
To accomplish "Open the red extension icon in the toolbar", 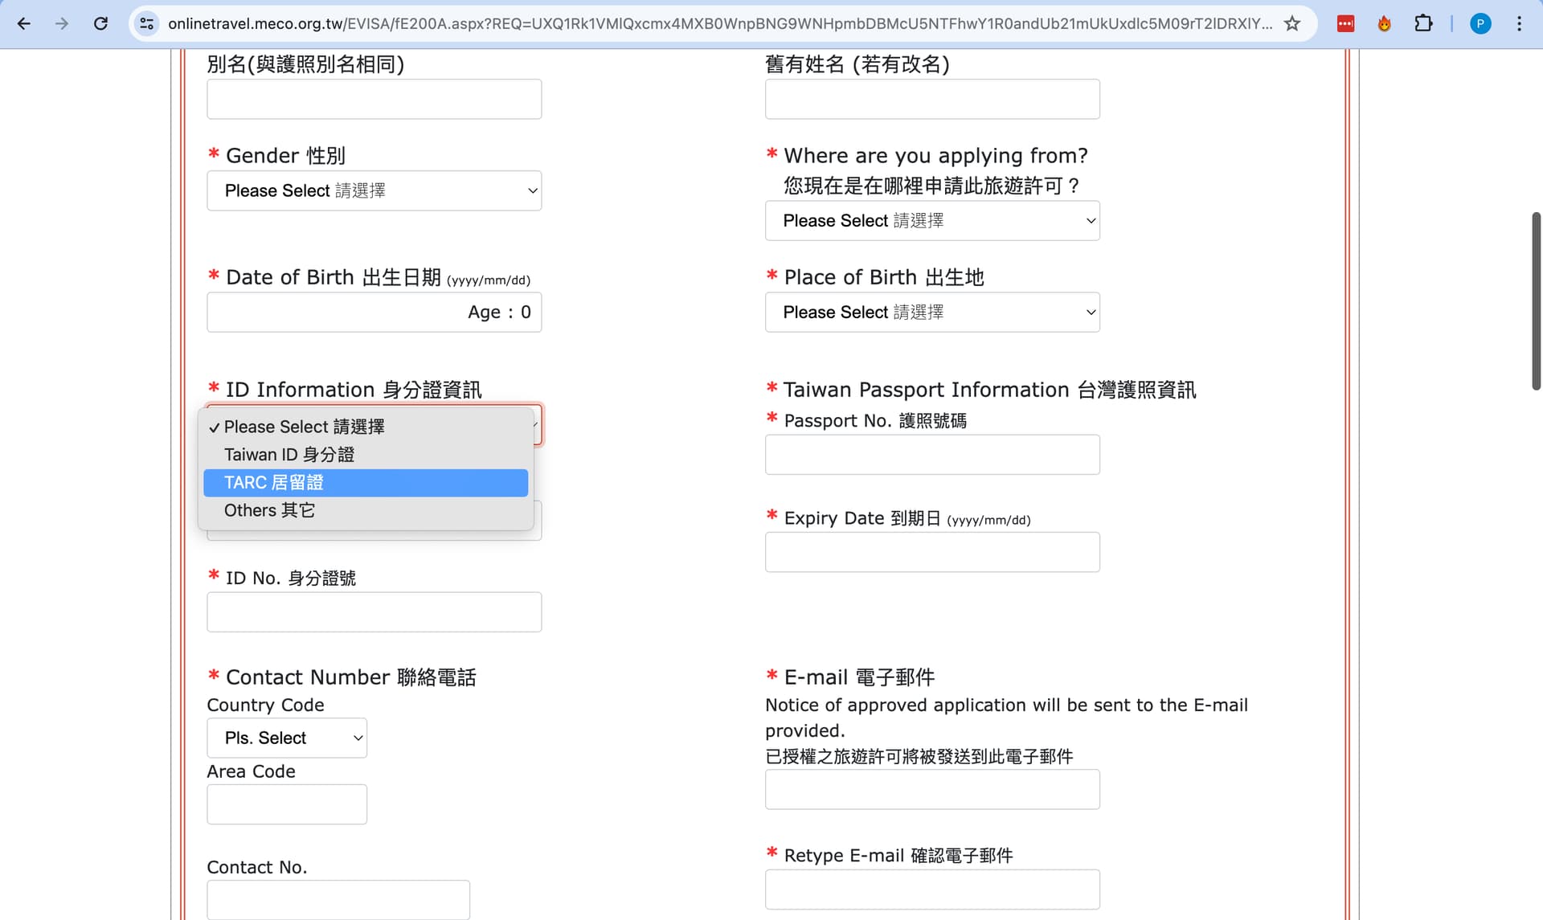I will tap(1345, 23).
